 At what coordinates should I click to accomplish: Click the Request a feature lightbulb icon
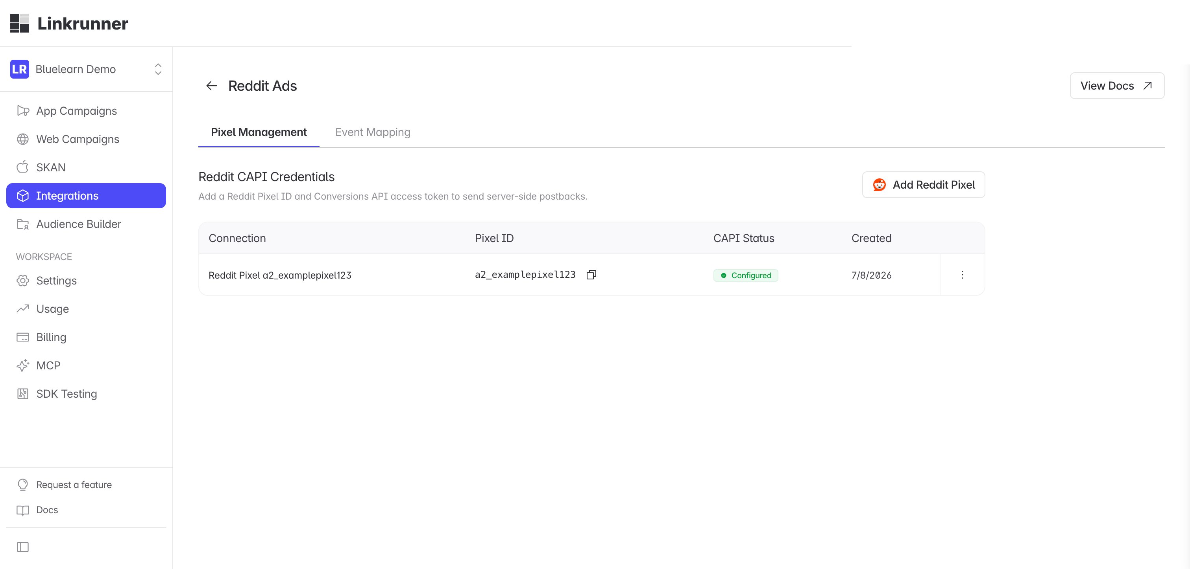(23, 485)
